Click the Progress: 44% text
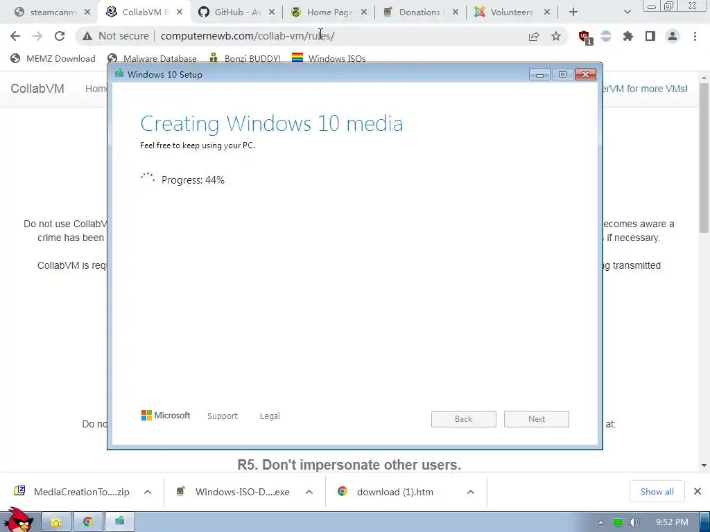This screenshot has width=710, height=532. 193,180
